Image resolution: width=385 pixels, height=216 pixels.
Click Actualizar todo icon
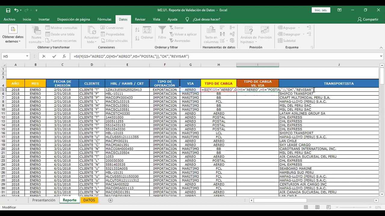(x=91, y=35)
